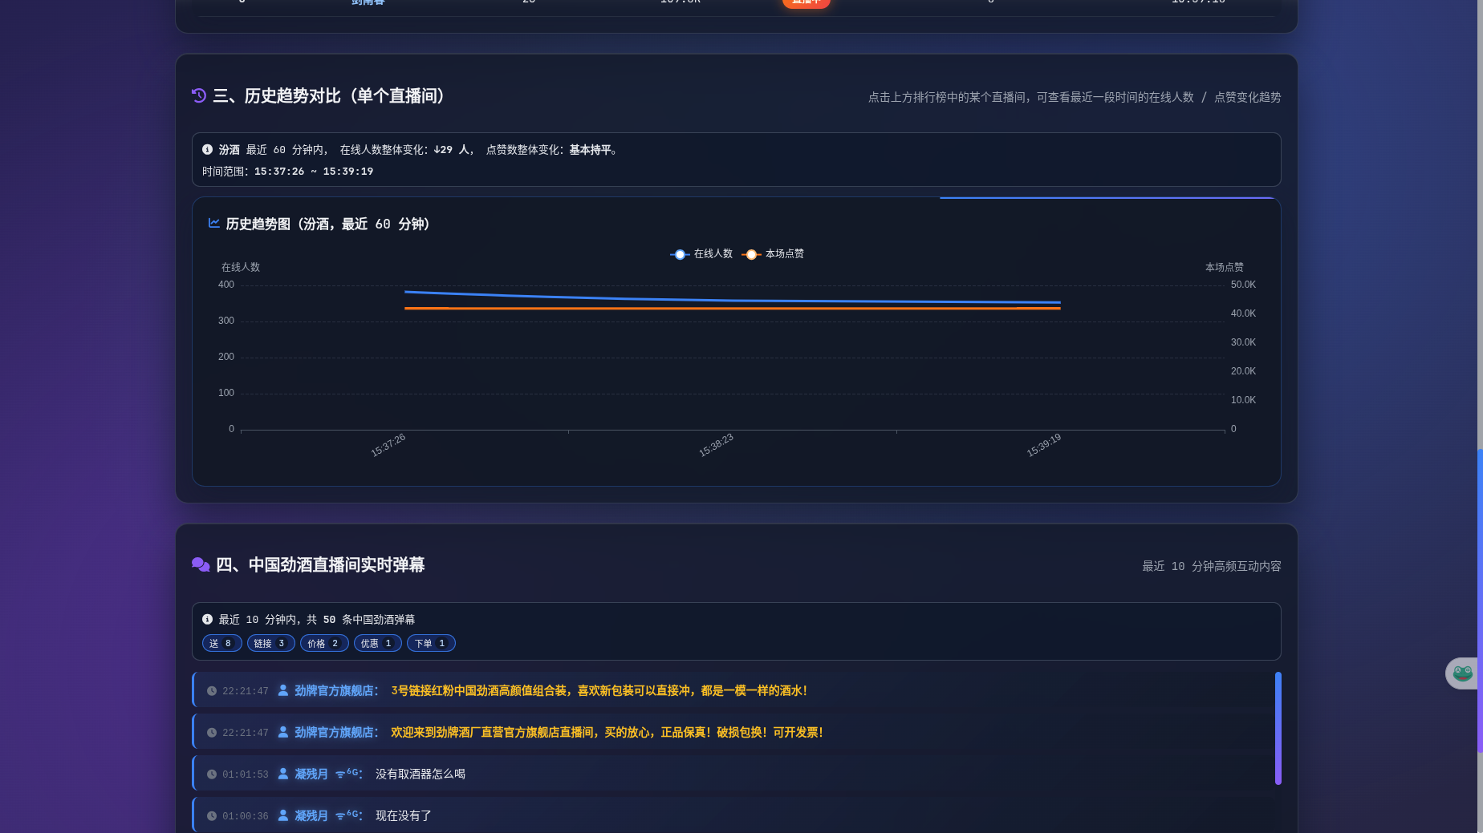This screenshot has width=1483, height=833.
Task: Click the message 现在没有了
Action: (403, 816)
